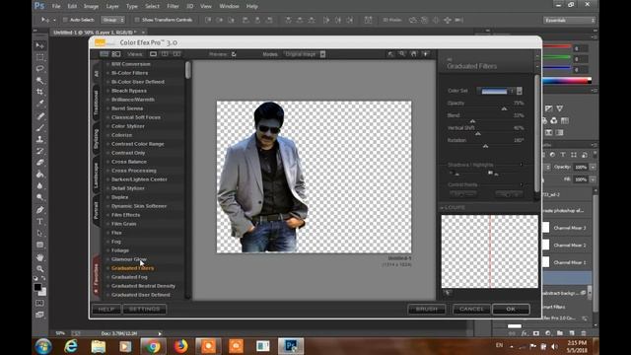This screenshot has width=631, height=355.
Task: Select the Eraser tool
Action: click(39, 163)
